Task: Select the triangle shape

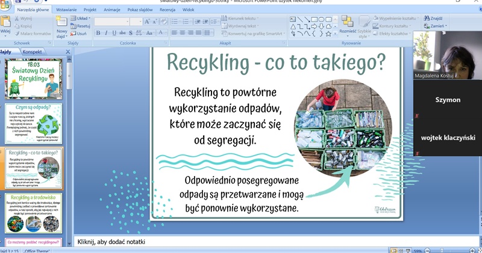Action: pyautogui.click(x=293, y=26)
